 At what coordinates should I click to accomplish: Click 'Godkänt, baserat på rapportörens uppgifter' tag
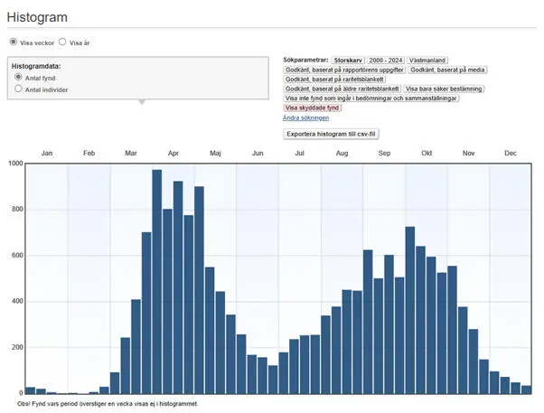[x=344, y=69]
